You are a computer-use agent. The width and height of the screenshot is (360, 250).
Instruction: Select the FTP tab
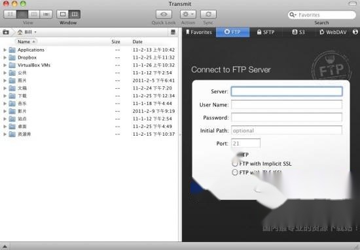click(232, 32)
